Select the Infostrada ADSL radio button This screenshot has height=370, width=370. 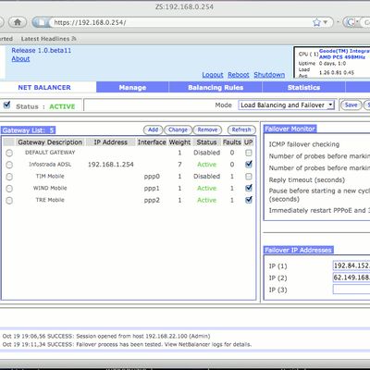(x=9, y=165)
